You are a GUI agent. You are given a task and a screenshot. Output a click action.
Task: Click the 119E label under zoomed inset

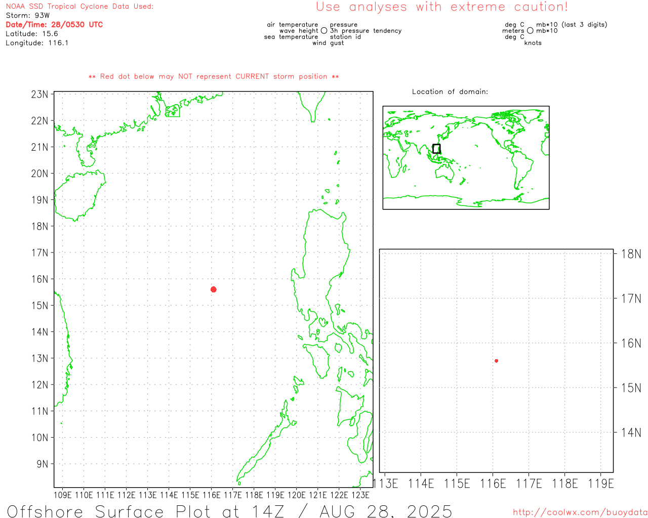point(601,484)
